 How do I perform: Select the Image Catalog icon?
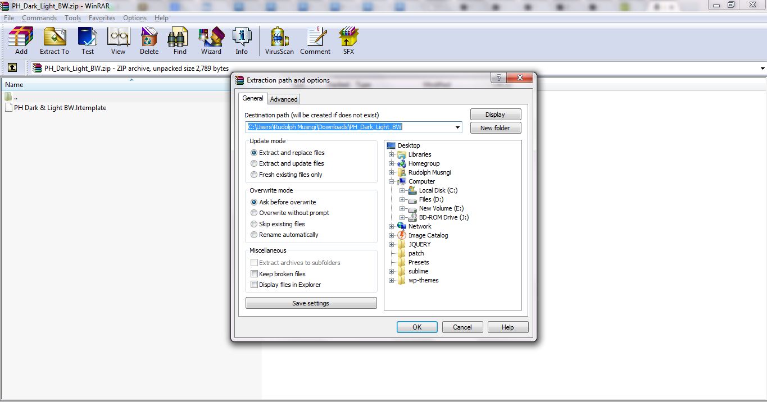[x=402, y=235]
